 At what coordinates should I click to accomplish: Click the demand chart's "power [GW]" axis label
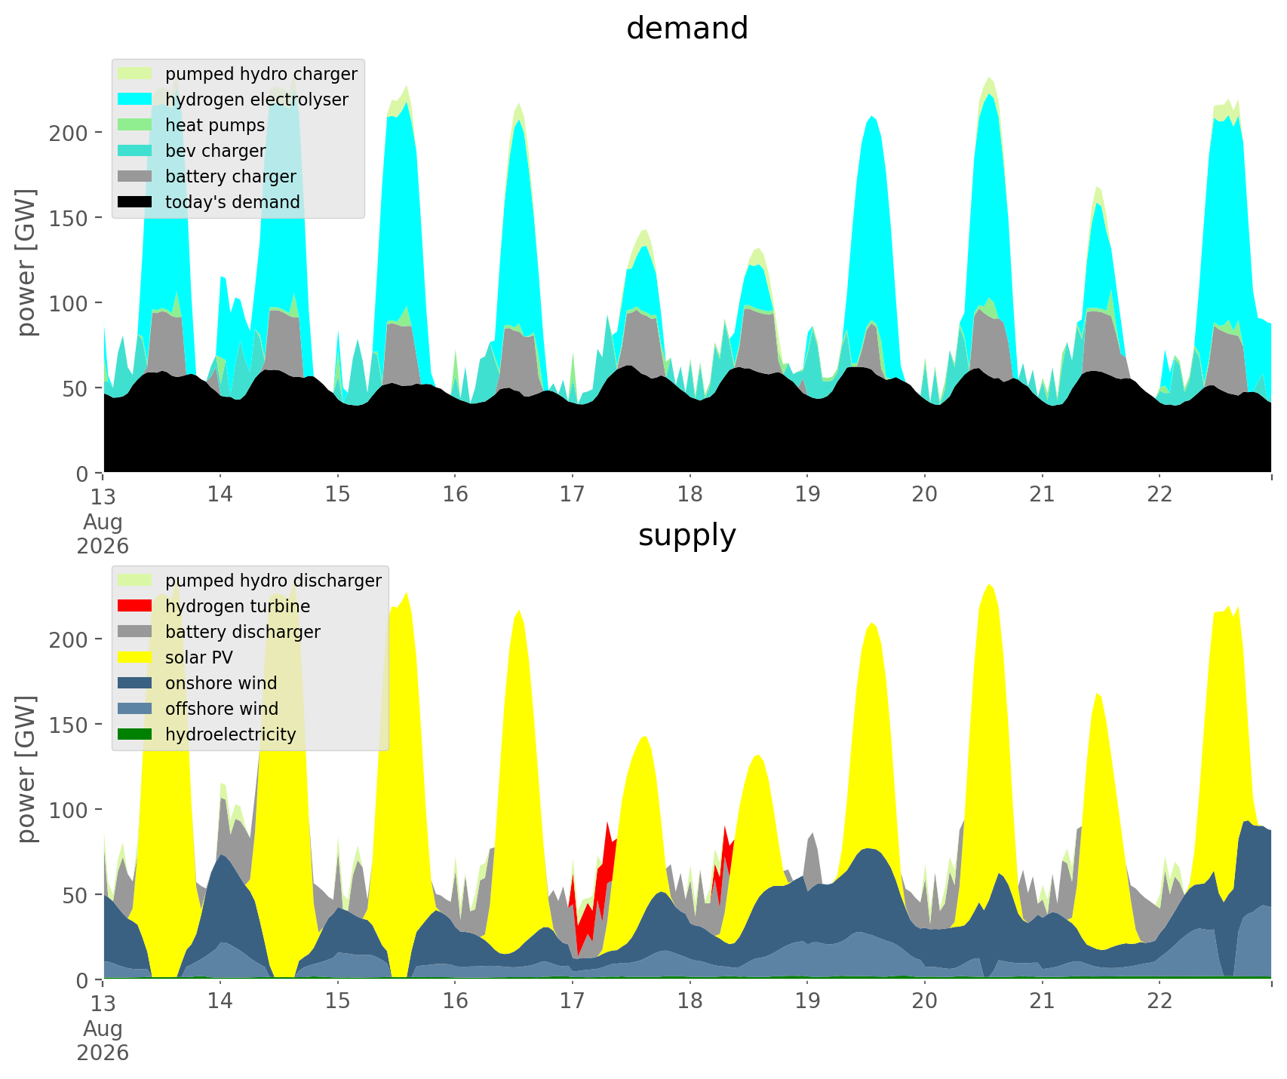tap(27, 262)
